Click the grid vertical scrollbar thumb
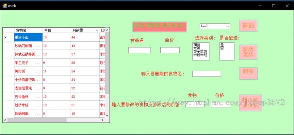The height and width of the screenshot is (135, 294). coord(107,63)
